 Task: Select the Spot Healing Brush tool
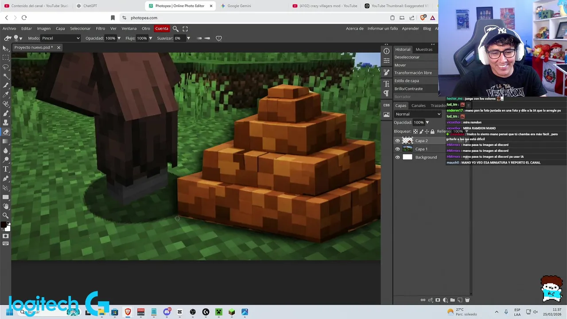tap(5, 104)
